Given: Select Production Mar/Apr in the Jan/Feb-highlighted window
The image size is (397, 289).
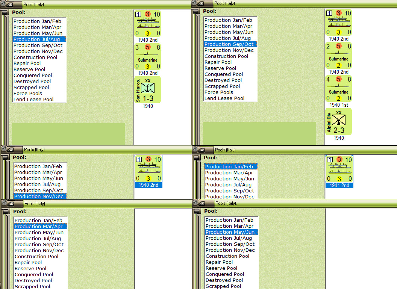Looking at the screenshot, I should (x=231, y=173).
